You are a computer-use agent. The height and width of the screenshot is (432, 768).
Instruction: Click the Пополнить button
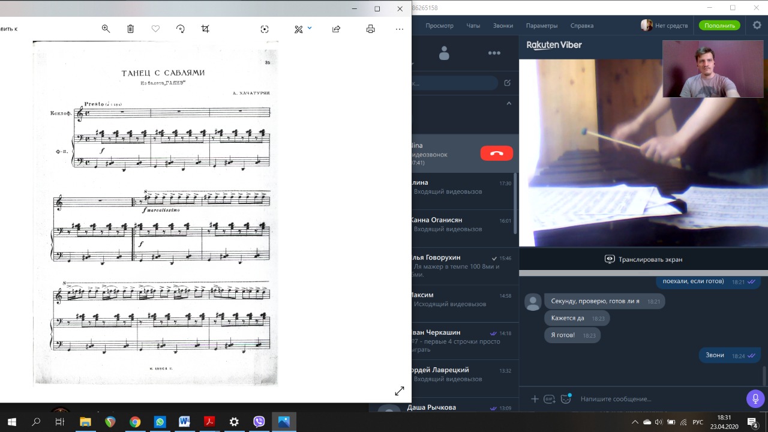(719, 26)
